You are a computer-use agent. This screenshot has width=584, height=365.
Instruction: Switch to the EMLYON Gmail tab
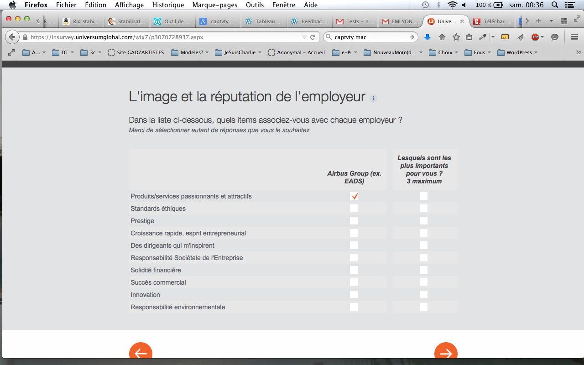[400, 21]
